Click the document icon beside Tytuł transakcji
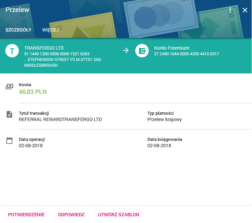Viewport: 252px width, 223px height. 9,114
